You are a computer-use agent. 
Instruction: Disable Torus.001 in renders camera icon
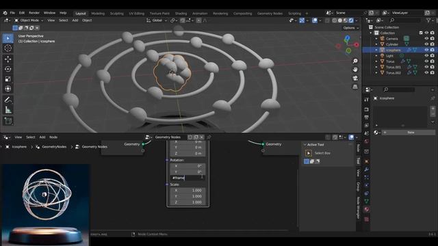point(433,67)
